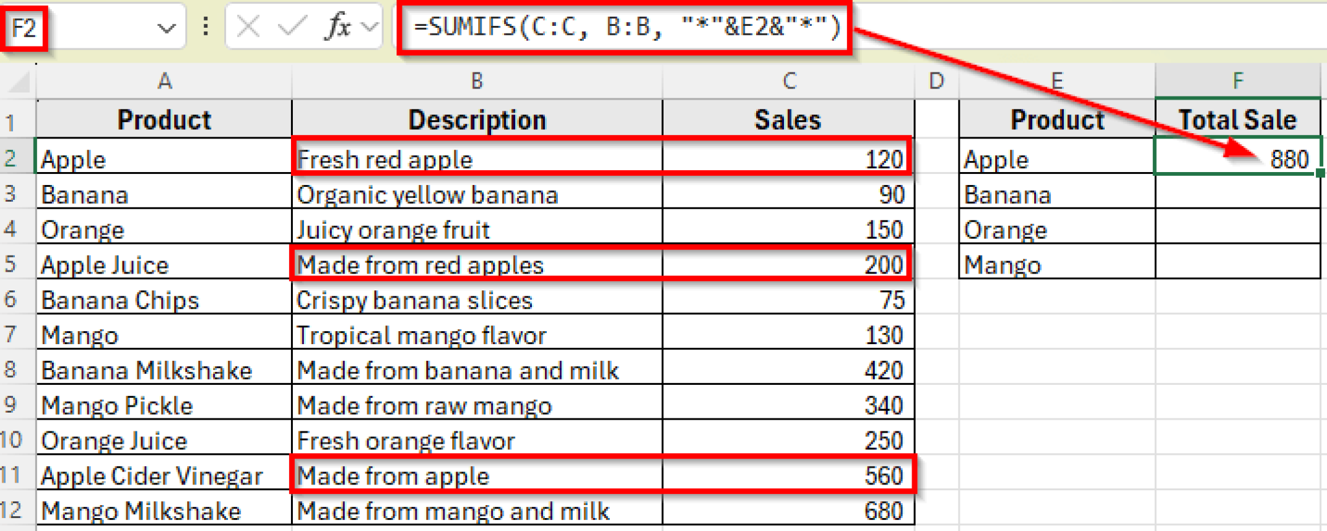The image size is (1327, 531).
Task: Click the three-dot separator beside the Name Box
Action: click(x=206, y=27)
